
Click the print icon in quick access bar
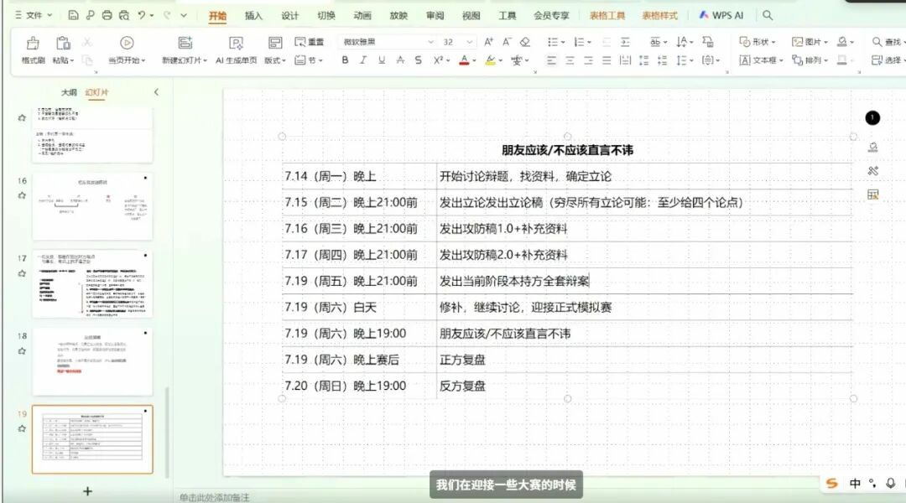(107, 15)
